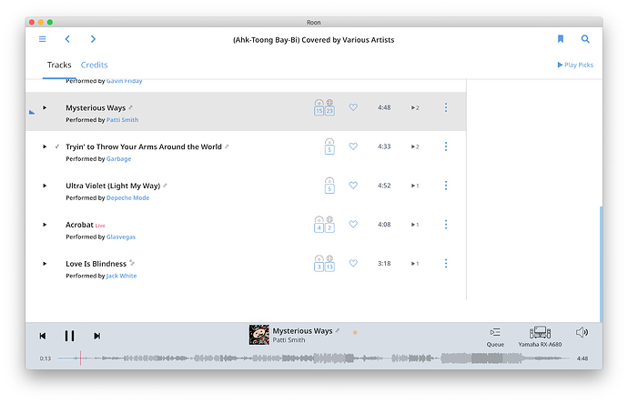628x403 pixels.
Task: Show 13 online versions of Love Is Blindness
Action: pos(329,264)
